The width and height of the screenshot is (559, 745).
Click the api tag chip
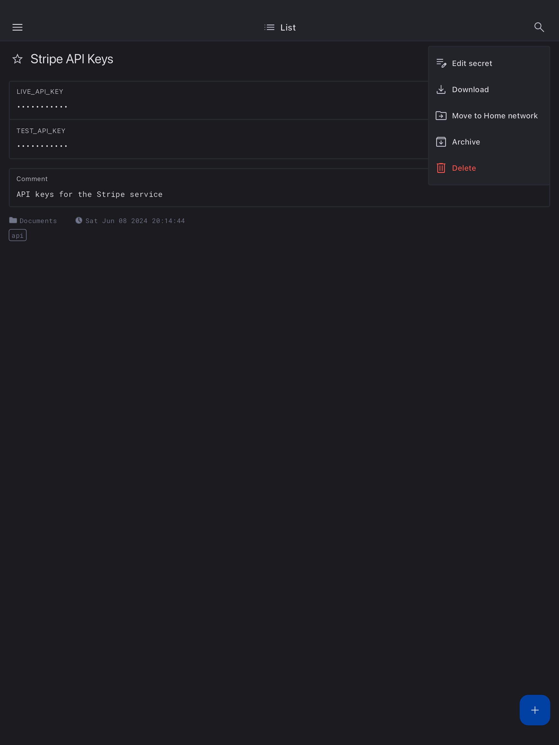(17, 235)
